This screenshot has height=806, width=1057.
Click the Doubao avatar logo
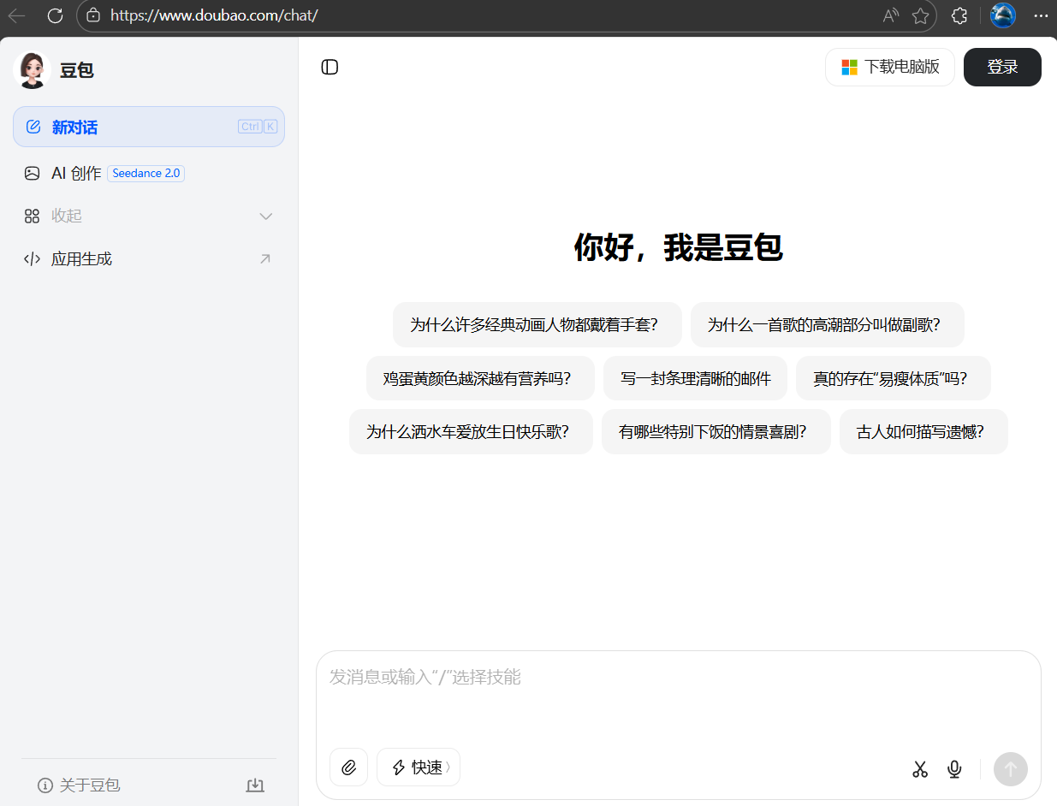[33, 70]
